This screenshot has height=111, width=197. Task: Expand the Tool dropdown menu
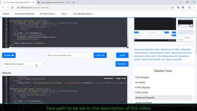[x=64, y=14]
